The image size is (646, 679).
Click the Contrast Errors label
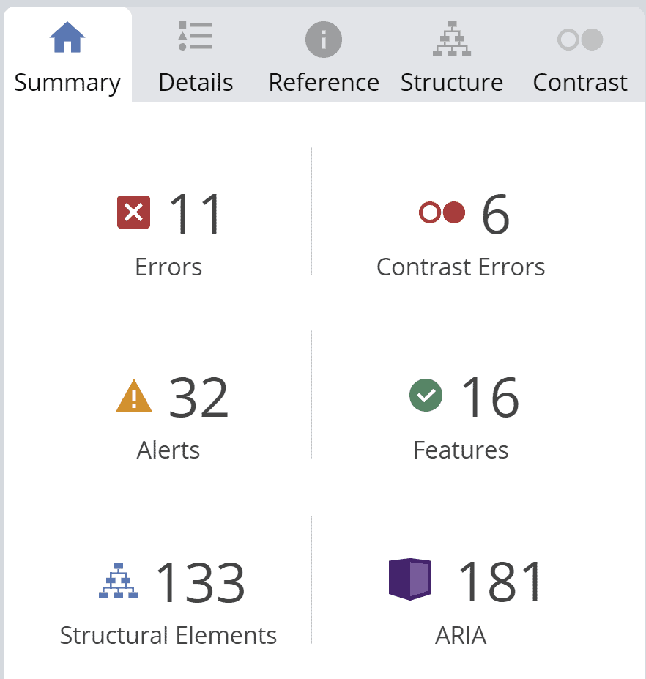[461, 267]
